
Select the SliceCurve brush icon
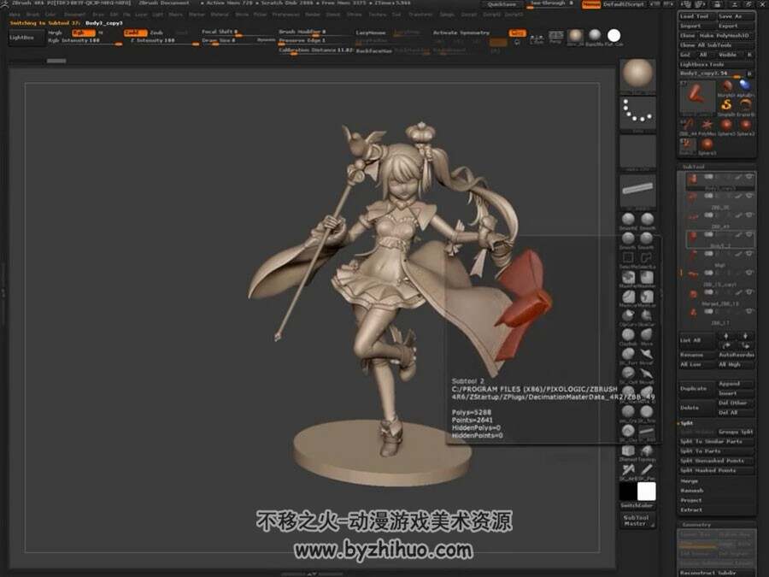pos(647,315)
